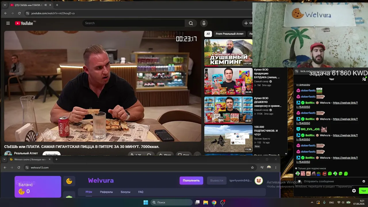This screenshot has width=368, height=207.
Task: Start voice search with the microphone icon
Action: [204, 23]
